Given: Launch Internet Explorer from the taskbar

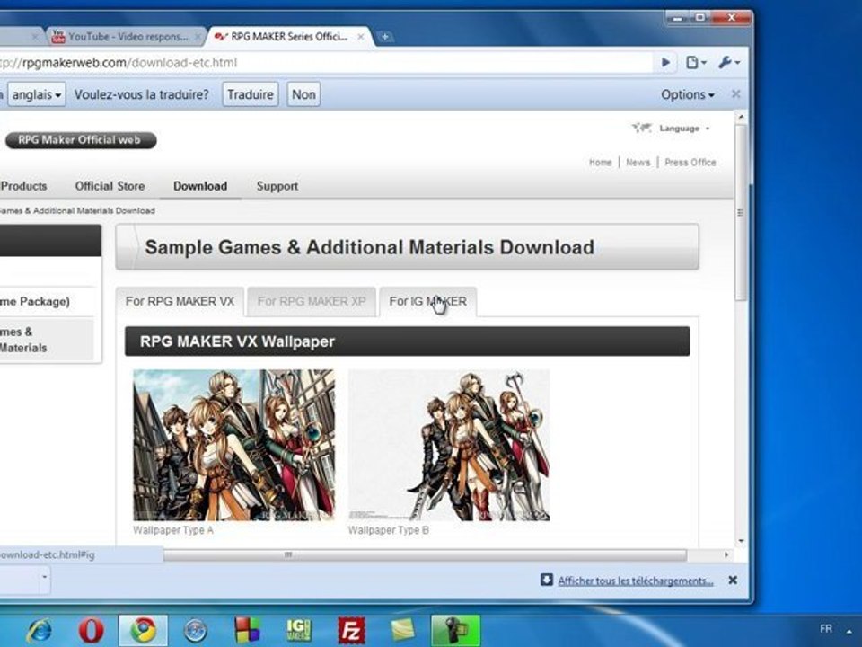Looking at the screenshot, I should (x=40, y=631).
